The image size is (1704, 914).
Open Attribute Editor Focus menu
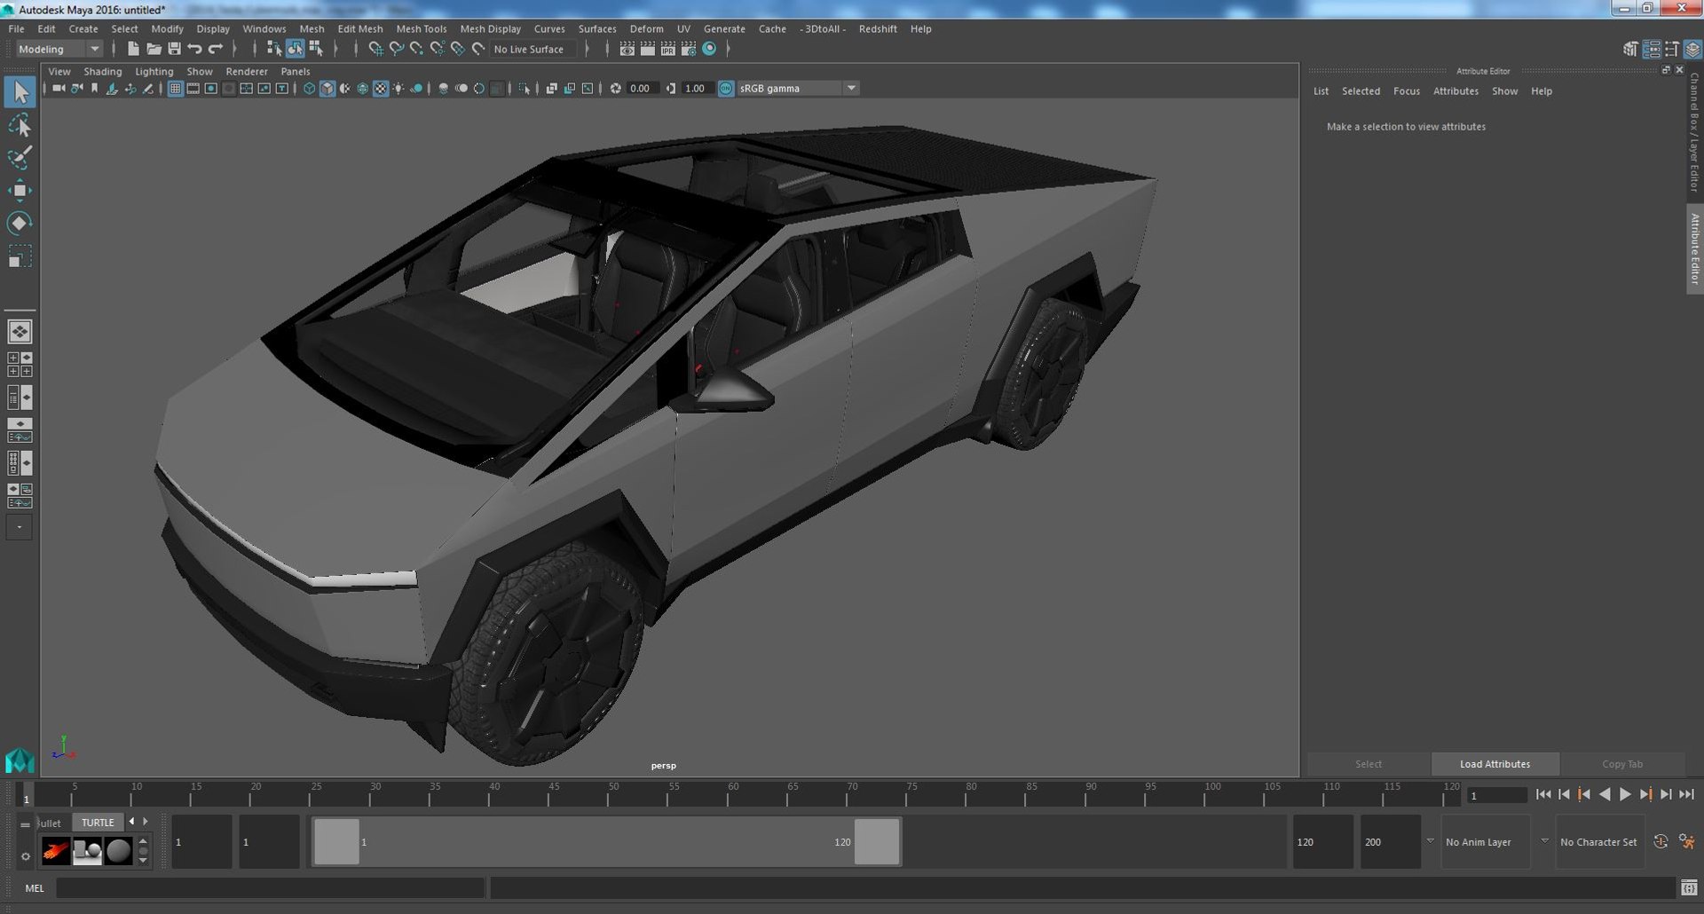1406,91
